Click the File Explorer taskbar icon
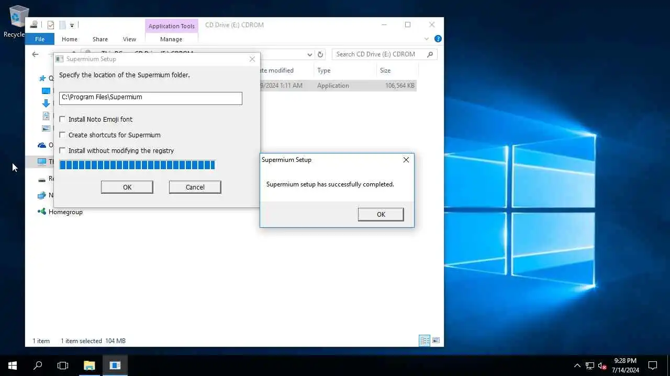The image size is (670, 376). pyautogui.click(x=90, y=366)
